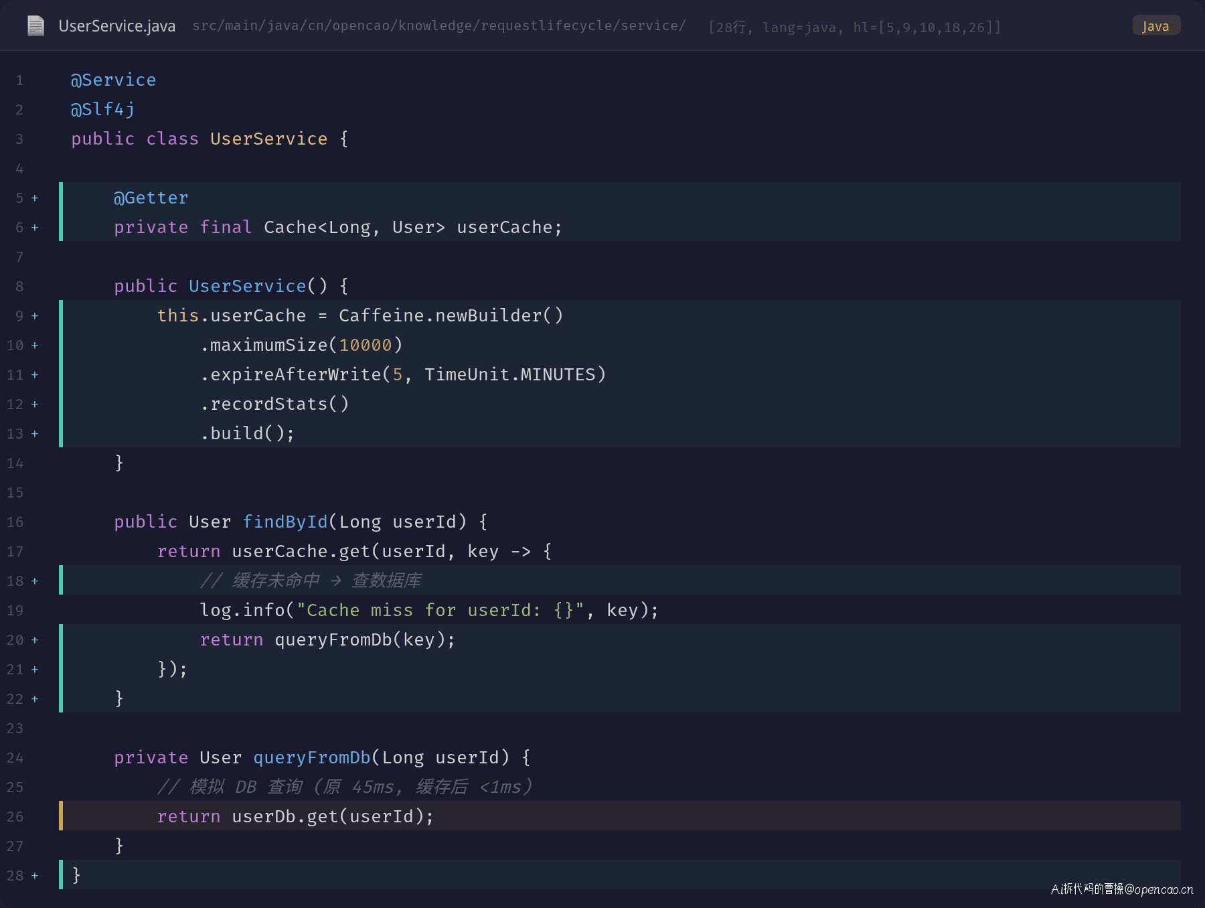Click the plus marker on line 10

(x=35, y=346)
